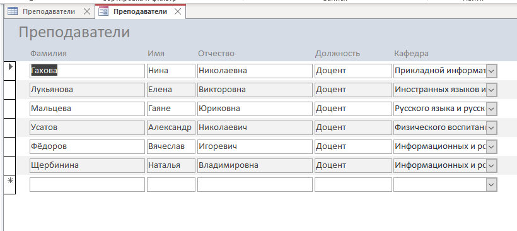Open Кафедра dropdown for Лукьянова
This screenshot has height=231, width=517.
(491, 90)
